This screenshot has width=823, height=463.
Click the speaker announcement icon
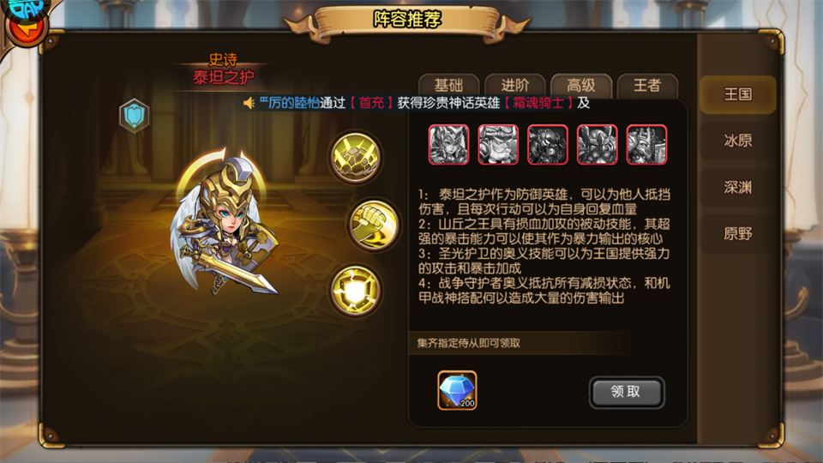[x=249, y=103]
